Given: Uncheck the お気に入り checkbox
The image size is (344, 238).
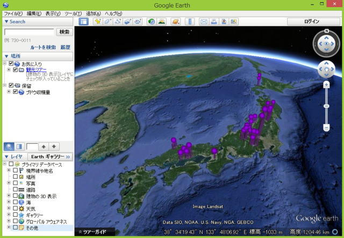Looking at the screenshot, I should pos(11,64).
